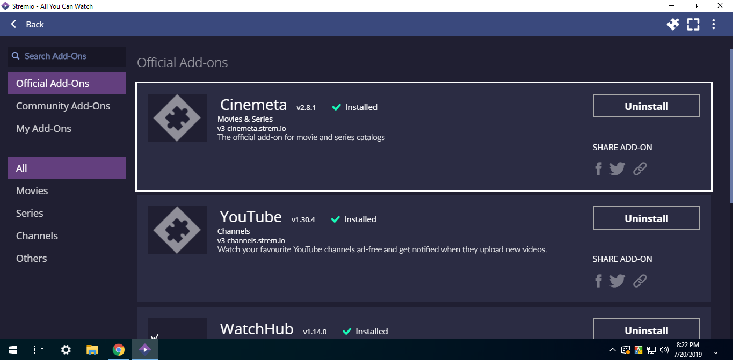Screen dimensions: 733x360
Task: Share Cinemeta on Facebook
Action: coord(598,169)
